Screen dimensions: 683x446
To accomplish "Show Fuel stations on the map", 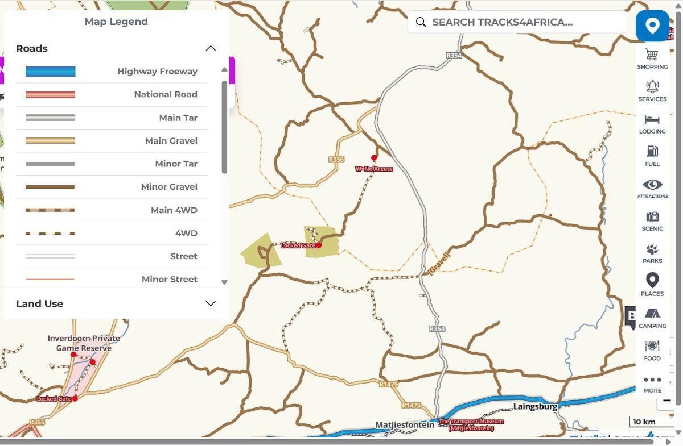I will pyautogui.click(x=652, y=156).
